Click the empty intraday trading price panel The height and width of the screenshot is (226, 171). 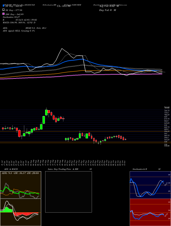point(68,192)
